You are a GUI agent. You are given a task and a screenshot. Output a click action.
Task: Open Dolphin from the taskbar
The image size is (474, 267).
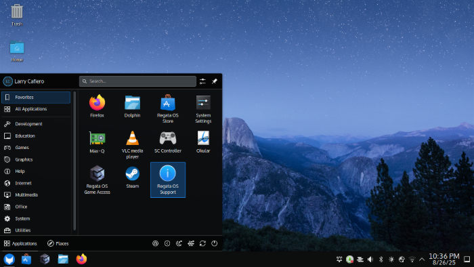[63, 259]
